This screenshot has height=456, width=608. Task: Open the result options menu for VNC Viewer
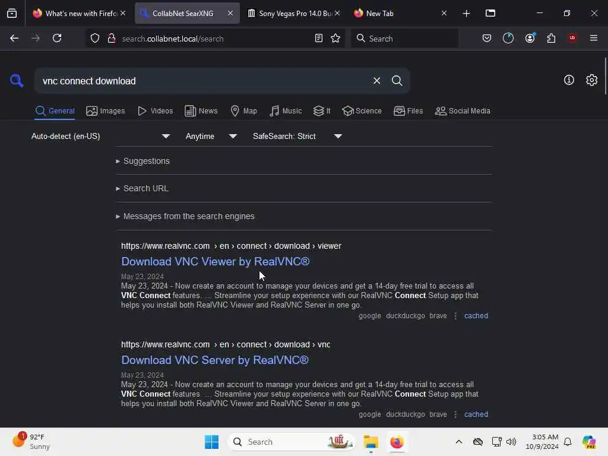[455, 316]
